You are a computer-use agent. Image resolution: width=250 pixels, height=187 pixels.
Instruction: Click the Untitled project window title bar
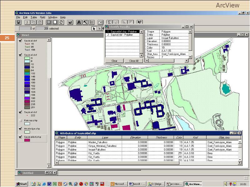coord(37,173)
